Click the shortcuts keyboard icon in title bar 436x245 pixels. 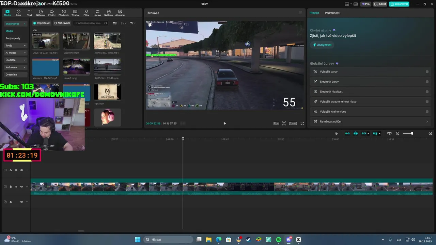click(x=356, y=4)
